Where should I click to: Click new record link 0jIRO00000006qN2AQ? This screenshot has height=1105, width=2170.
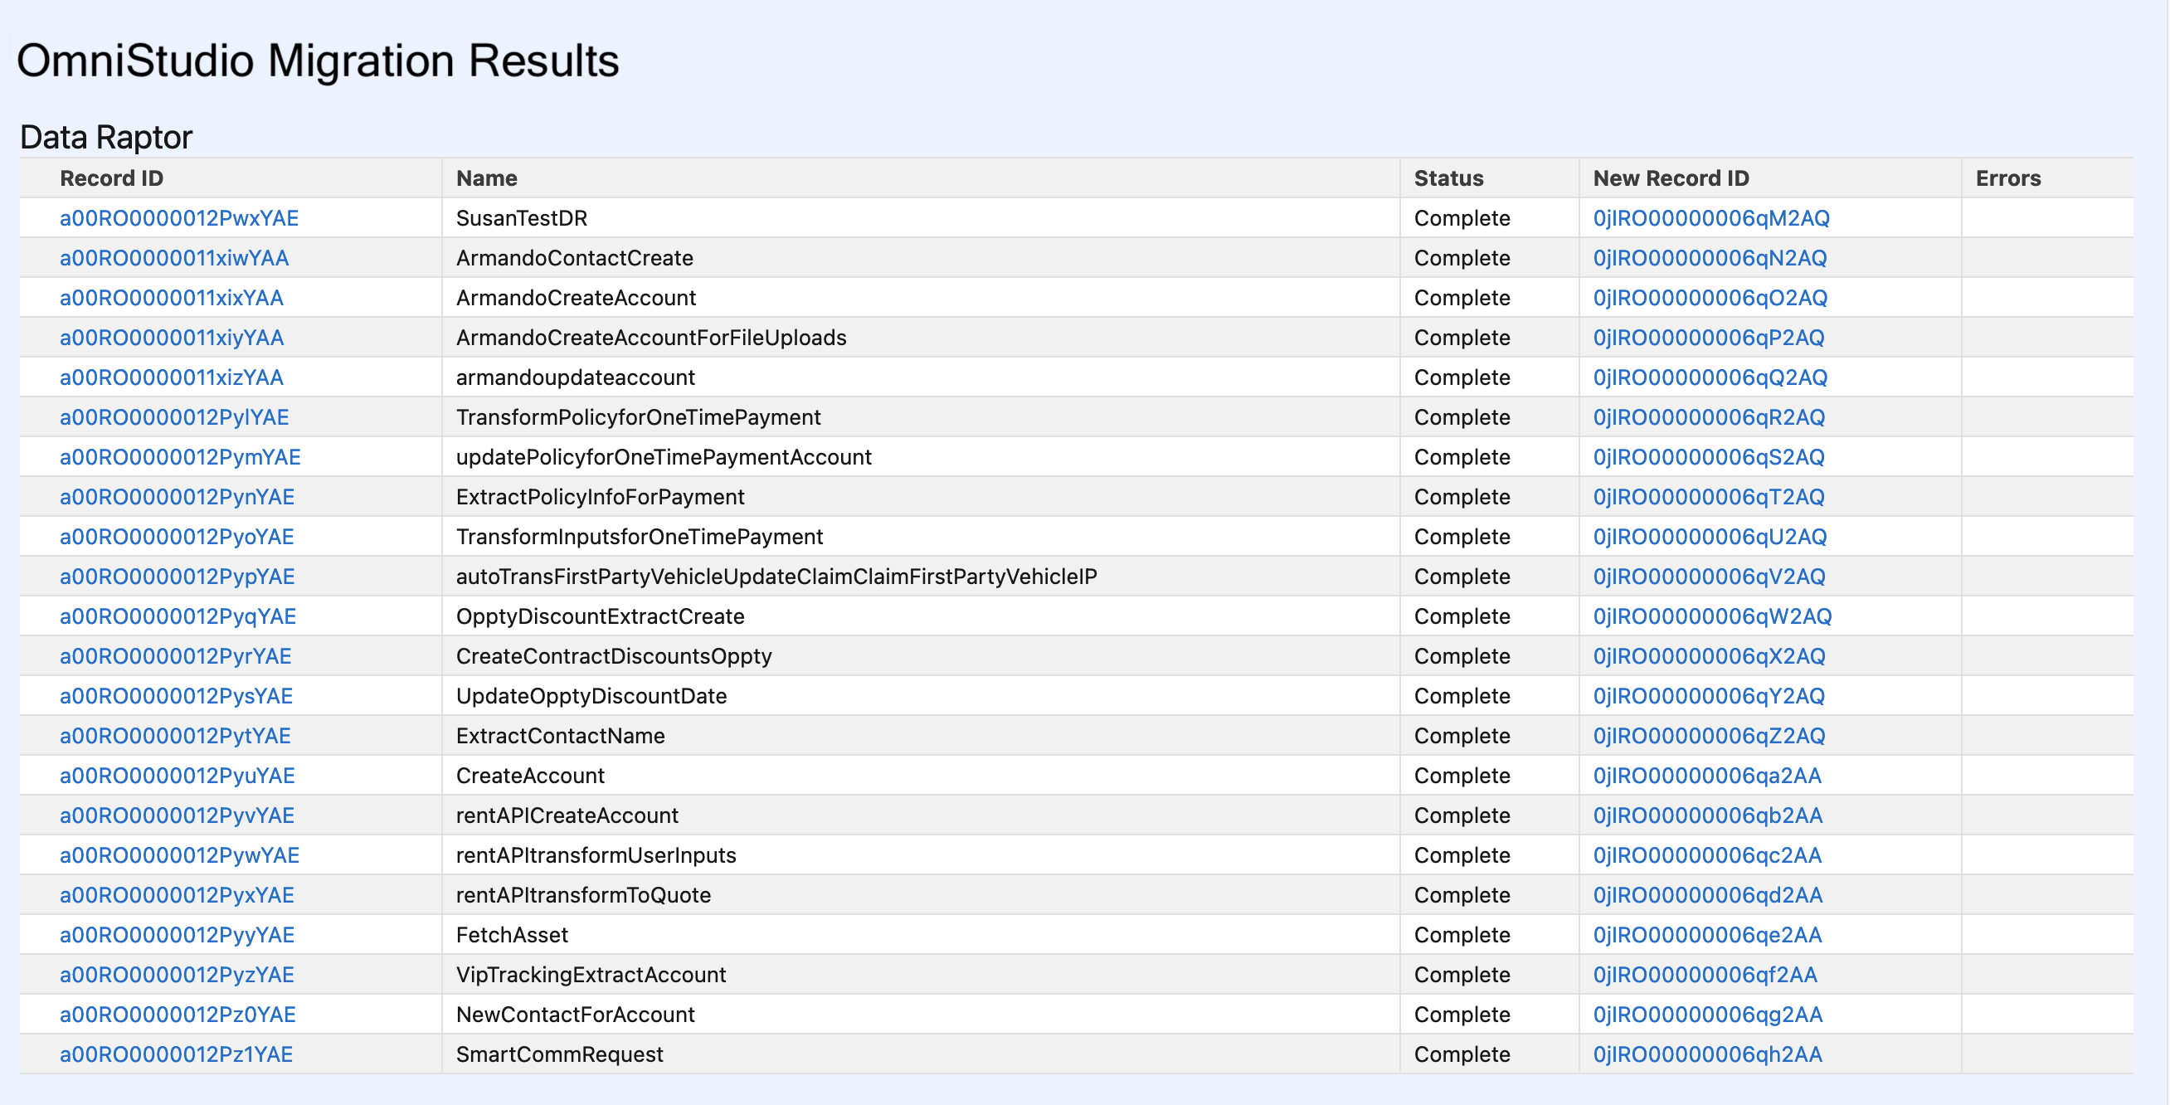point(1710,258)
